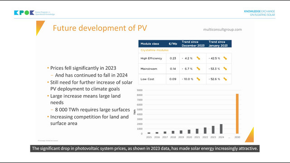Click the orange 2030 bar in chart
The height and width of the screenshot is (163, 290).
coord(237,114)
